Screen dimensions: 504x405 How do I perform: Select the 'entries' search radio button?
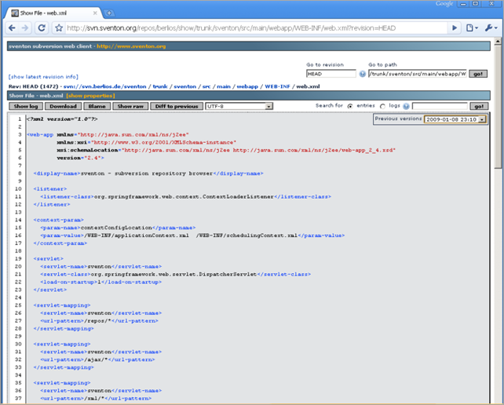pos(350,106)
